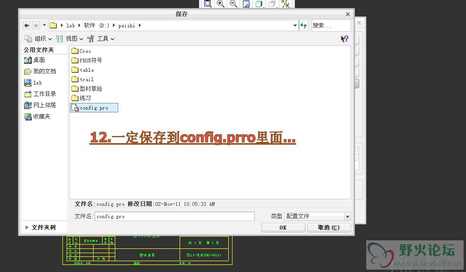The width and height of the screenshot is (466, 272).
Task: Open the 视图 menu
Action: [69, 39]
